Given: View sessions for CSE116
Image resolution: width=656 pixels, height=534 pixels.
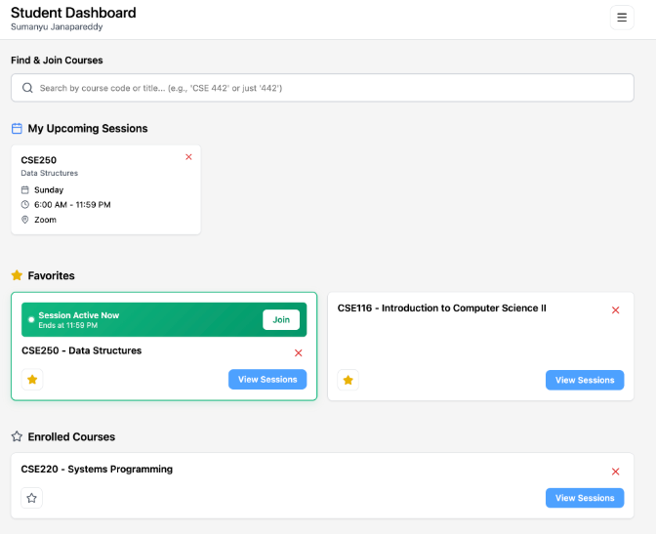Looking at the screenshot, I should click(x=585, y=380).
